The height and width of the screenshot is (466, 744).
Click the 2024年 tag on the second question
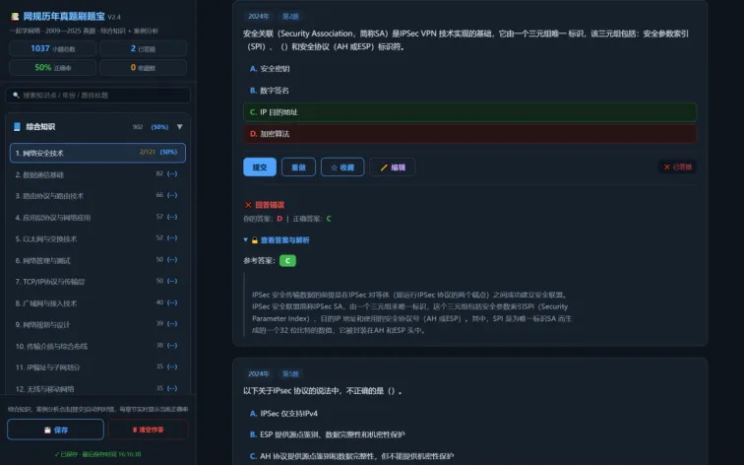pos(259,373)
